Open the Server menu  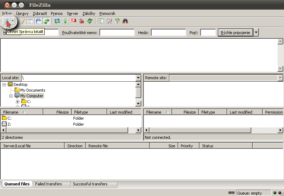[x=72, y=13]
